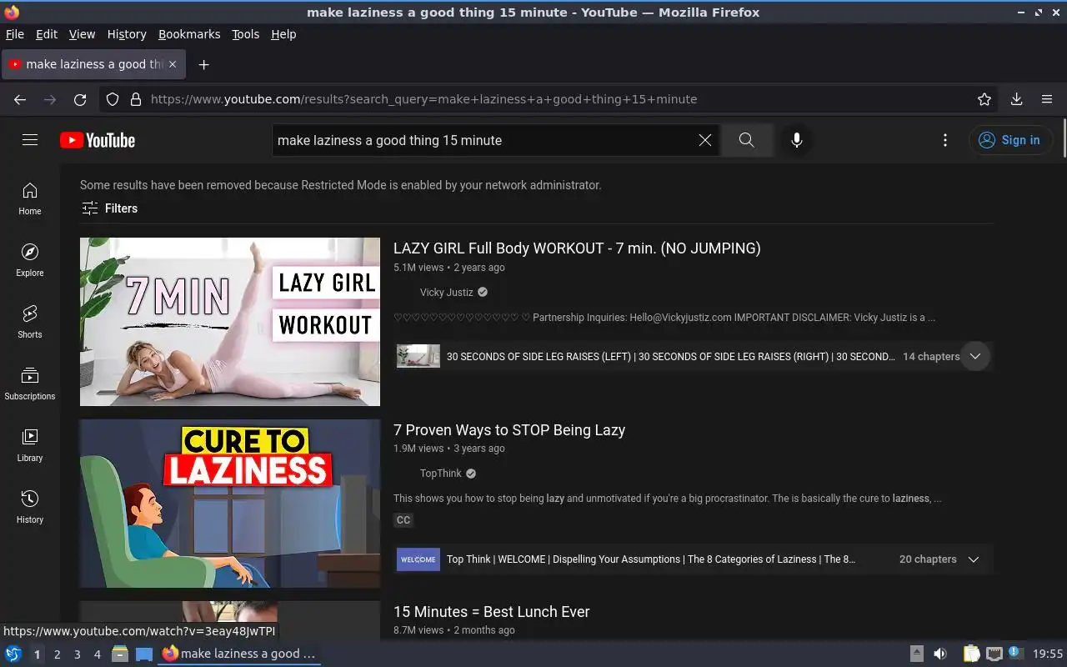Open the View menu
Image resolution: width=1067 pixels, height=667 pixels.
tap(82, 34)
